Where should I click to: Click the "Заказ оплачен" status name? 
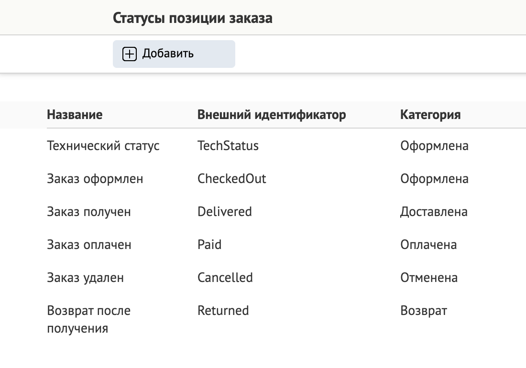89,245
